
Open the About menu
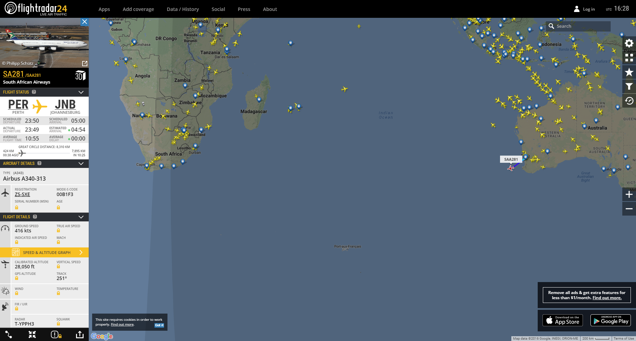click(270, 9)
